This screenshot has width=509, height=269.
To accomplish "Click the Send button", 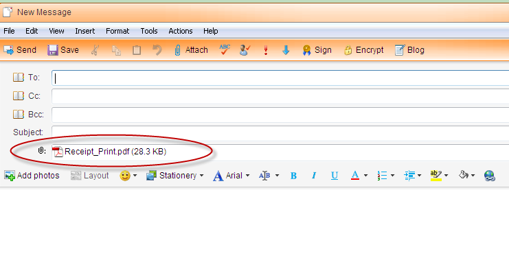I will click(20, 50).
